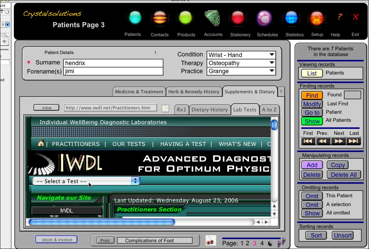Click the Go to Patient button
Screen dimensions: 369x249
point(312,113)
